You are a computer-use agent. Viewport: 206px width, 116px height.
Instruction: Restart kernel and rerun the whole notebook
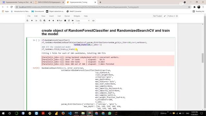(x=73, y=21)
